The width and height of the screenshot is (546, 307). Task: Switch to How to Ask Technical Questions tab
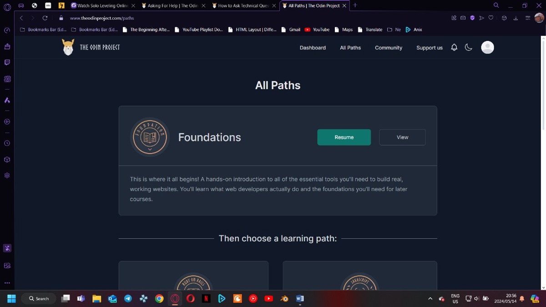click(244, 5)
